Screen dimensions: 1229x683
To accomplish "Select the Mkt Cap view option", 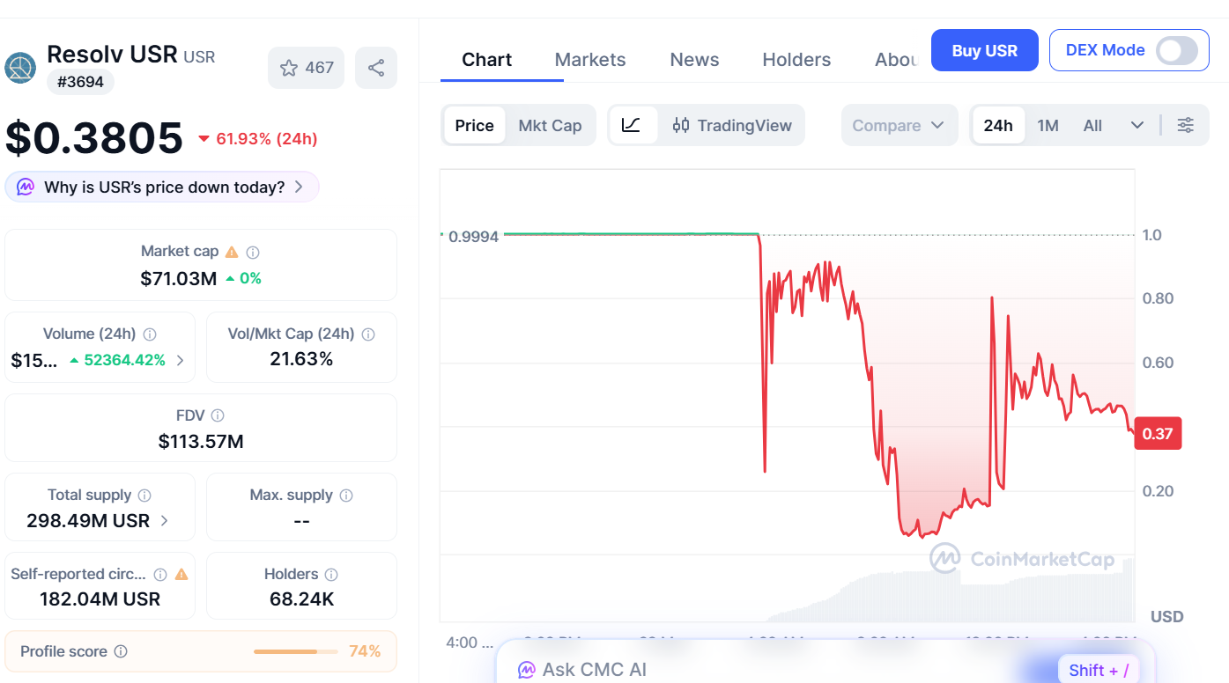I will (x=550, y=125).
